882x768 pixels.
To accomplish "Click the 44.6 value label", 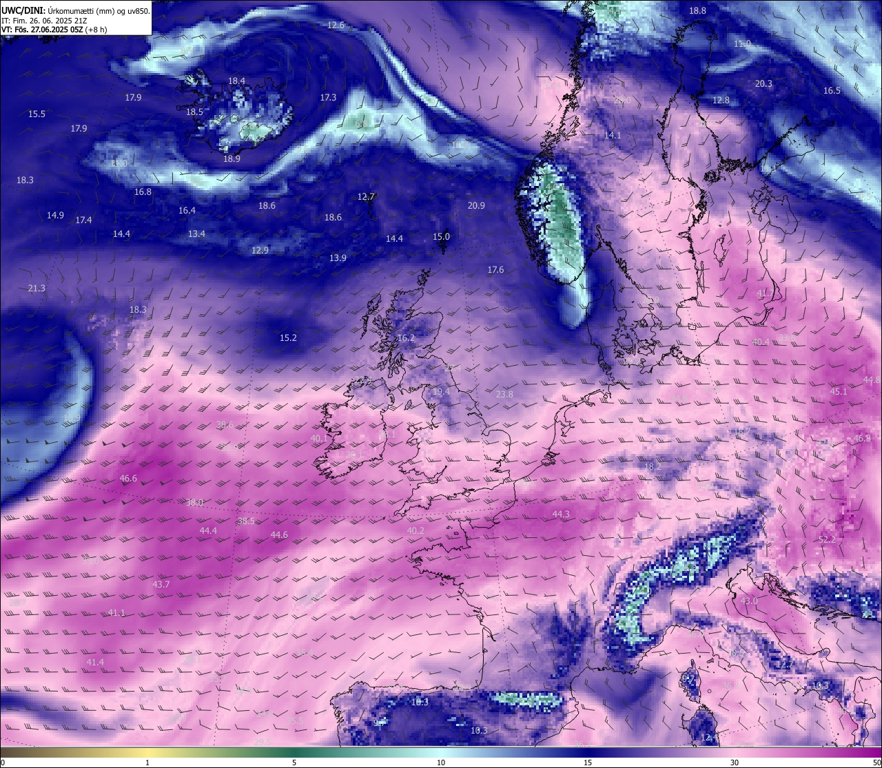I will click(279, 535).
